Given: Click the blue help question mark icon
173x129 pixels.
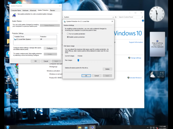Looking at the screenshot, I should [x=143, y=21].
